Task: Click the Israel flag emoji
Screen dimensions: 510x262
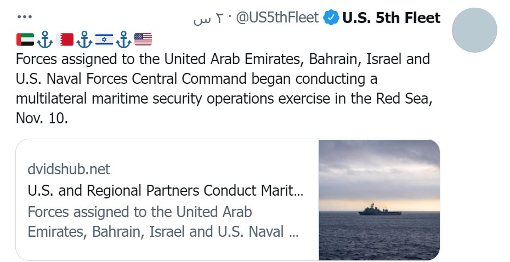Action: [104, 39]
